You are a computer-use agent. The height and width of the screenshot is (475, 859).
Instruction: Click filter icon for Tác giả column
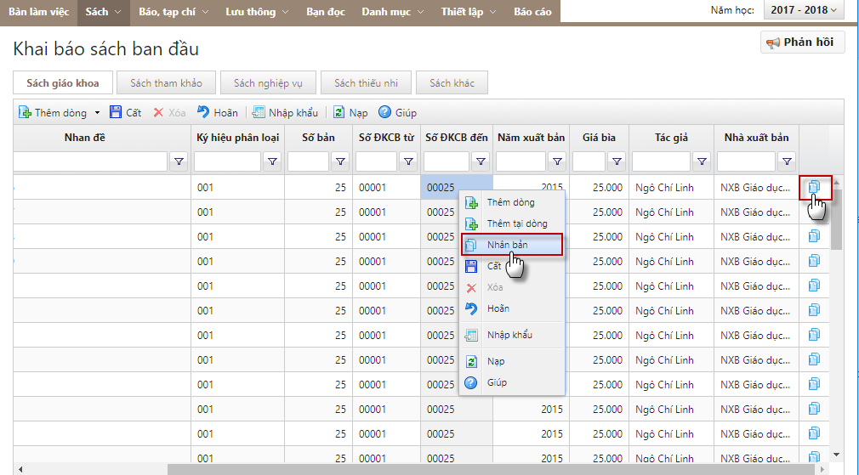tap(702, 161)
